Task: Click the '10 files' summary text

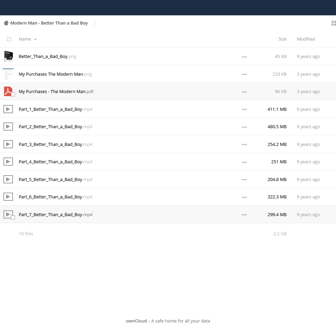Action: (x=26, y=234)
